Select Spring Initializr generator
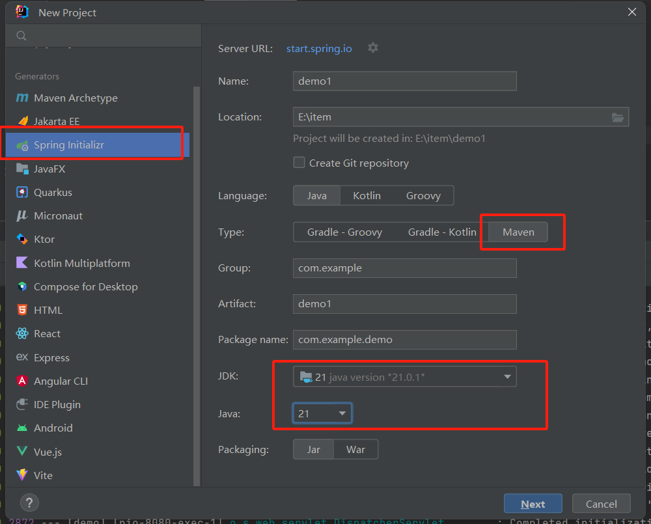 pyautogui.click(x=97, y=145)
